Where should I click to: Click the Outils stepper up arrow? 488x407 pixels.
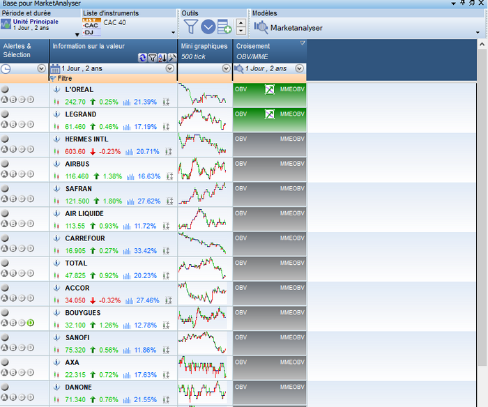pos(241,23)
